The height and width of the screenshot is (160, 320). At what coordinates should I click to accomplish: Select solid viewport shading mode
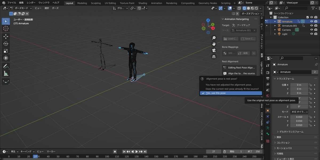click(249, 8)
